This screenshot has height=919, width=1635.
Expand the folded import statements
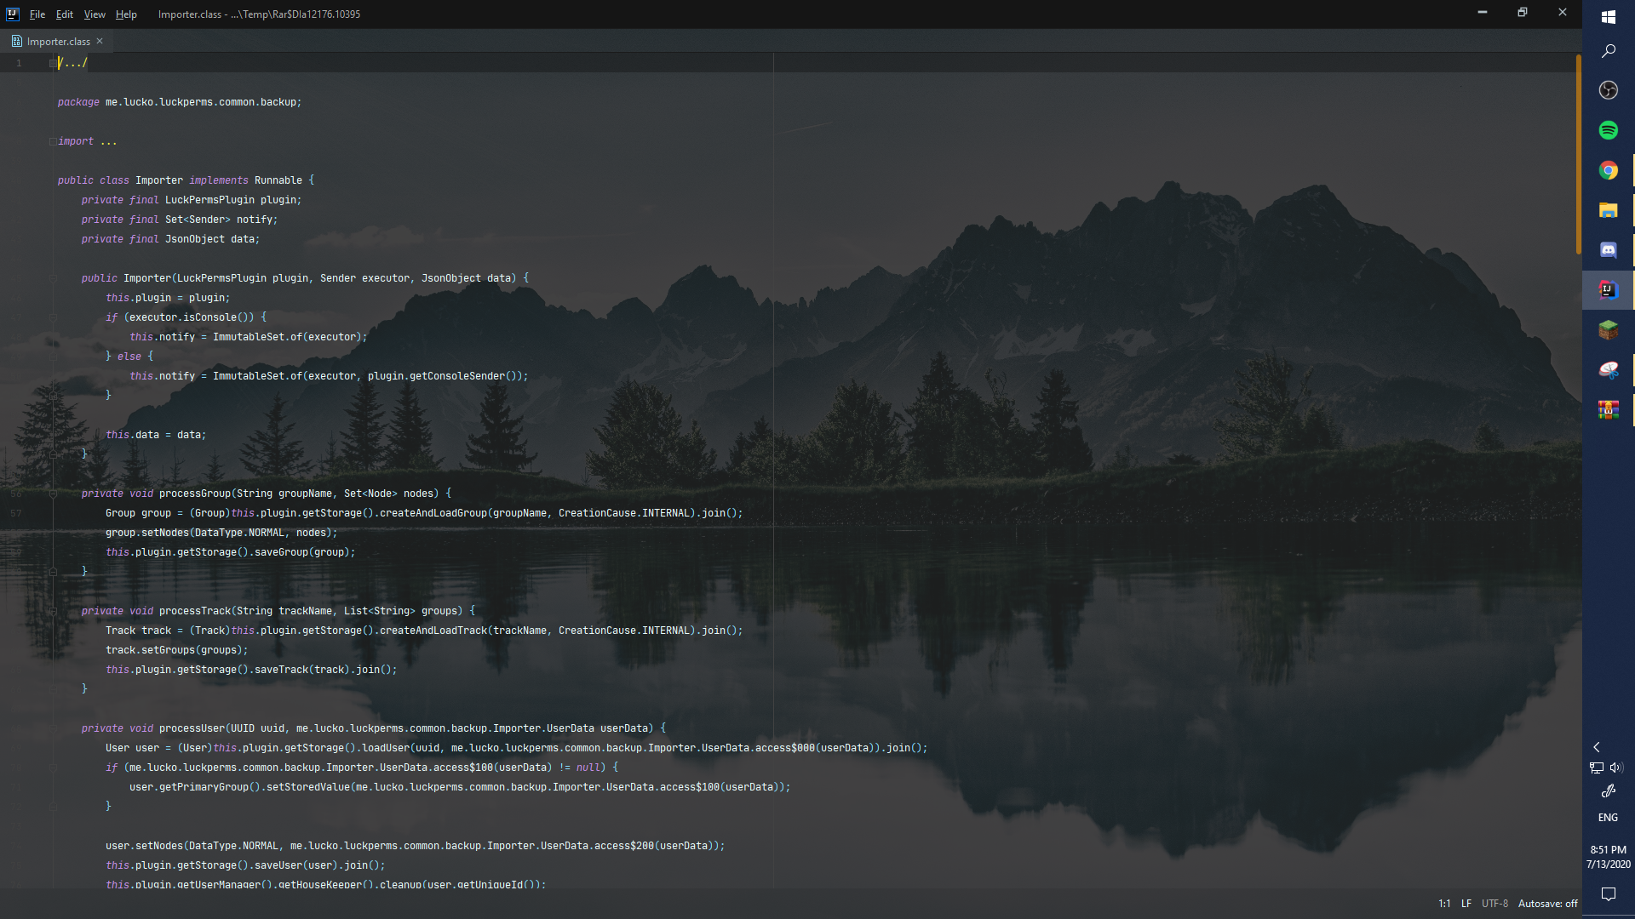[53, 141]
